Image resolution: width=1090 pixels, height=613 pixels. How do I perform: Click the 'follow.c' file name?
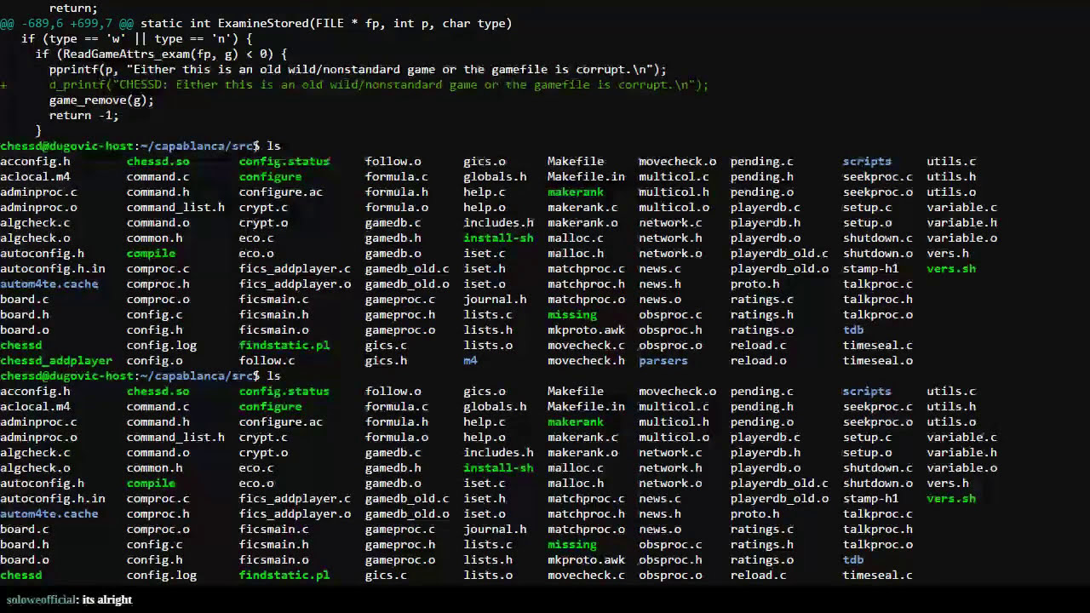(x=267, y=360)
